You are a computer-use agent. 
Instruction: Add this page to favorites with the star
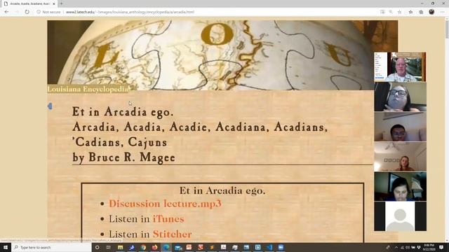[x=399, y=12]
